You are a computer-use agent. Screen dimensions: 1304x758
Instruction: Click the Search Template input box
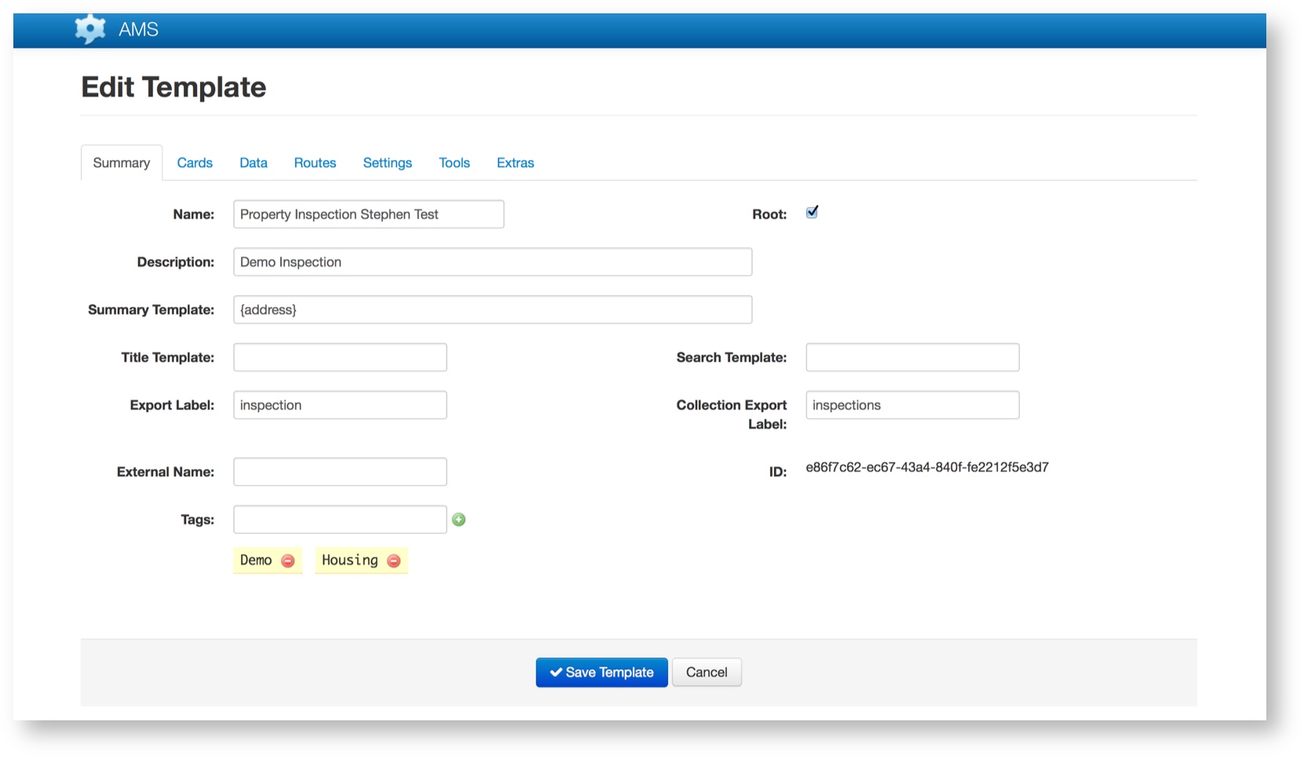(912, 358)
